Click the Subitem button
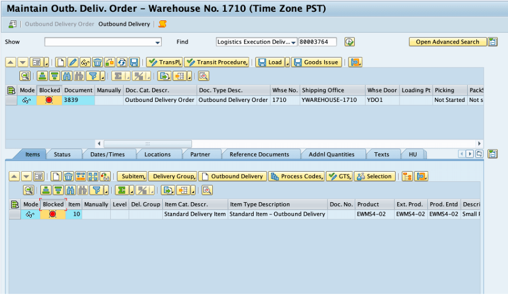The image size is (508, 295). 132,176
